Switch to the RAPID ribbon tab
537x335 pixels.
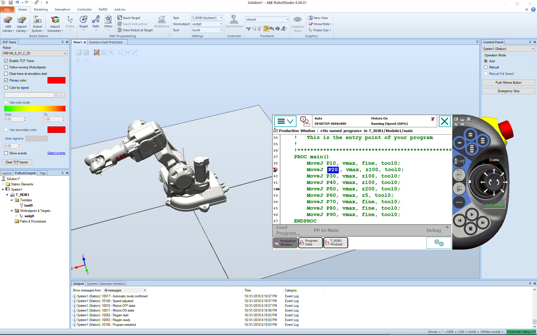click(x=103, y=9)
